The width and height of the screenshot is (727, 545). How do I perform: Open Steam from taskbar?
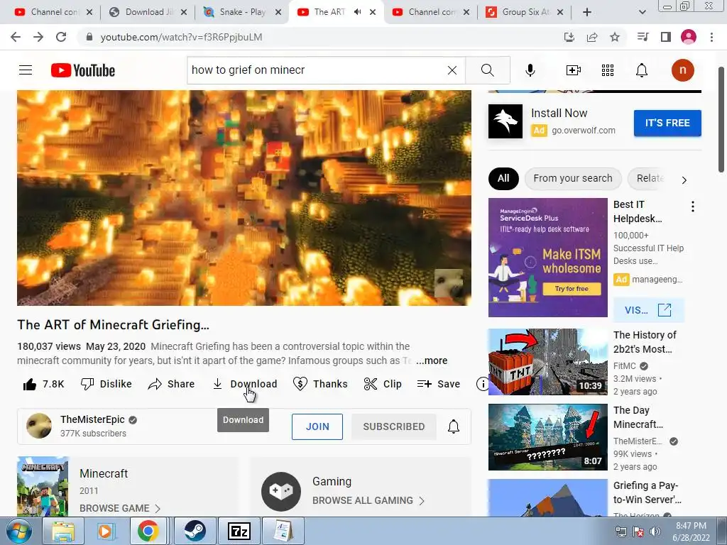coord(196,531)
